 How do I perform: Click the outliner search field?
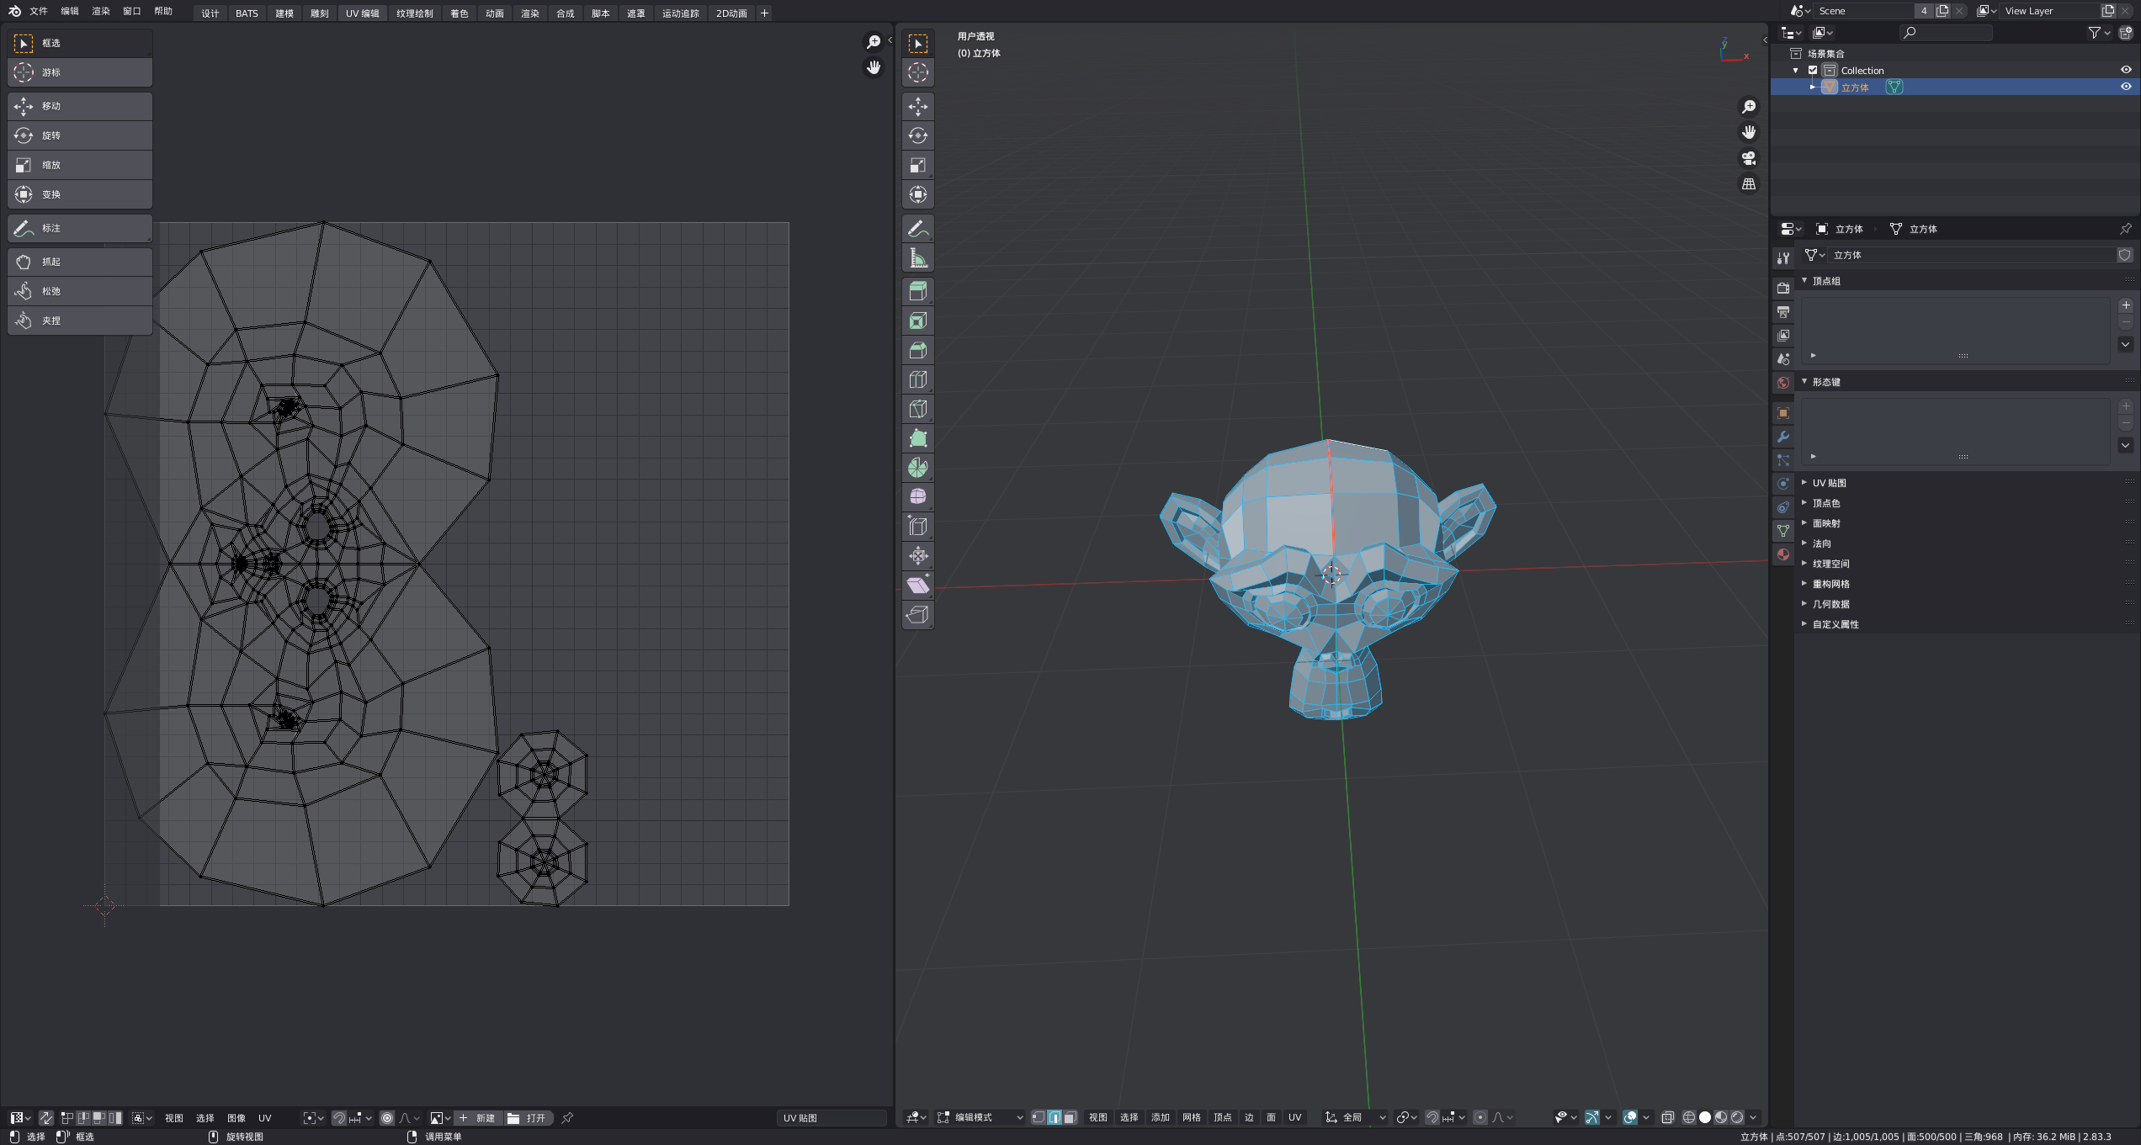click(x=1945, y=33)
